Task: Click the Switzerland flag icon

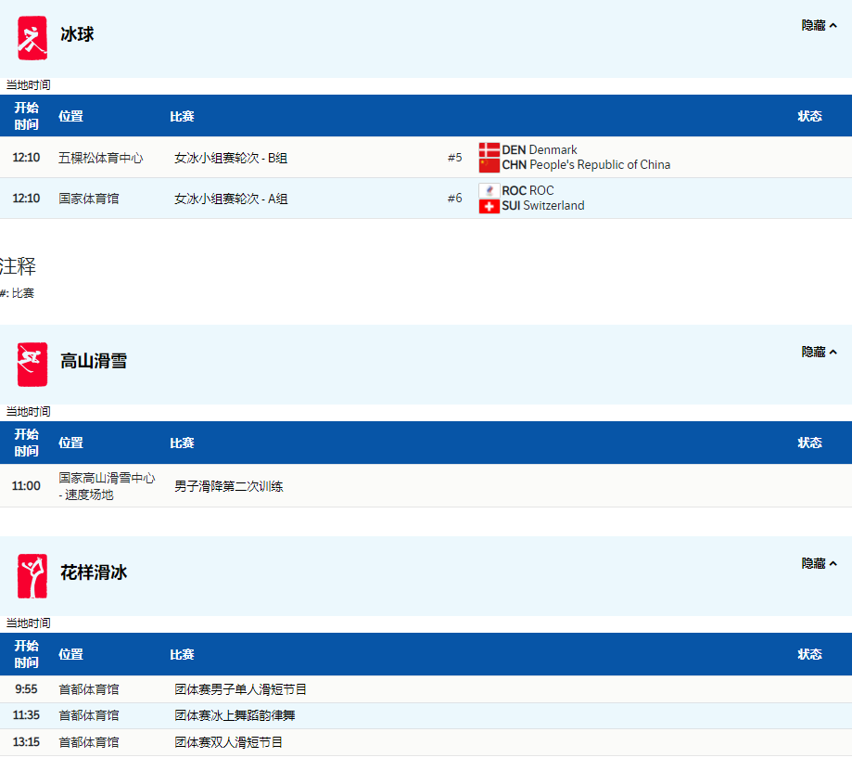Action: click(490, 206)
